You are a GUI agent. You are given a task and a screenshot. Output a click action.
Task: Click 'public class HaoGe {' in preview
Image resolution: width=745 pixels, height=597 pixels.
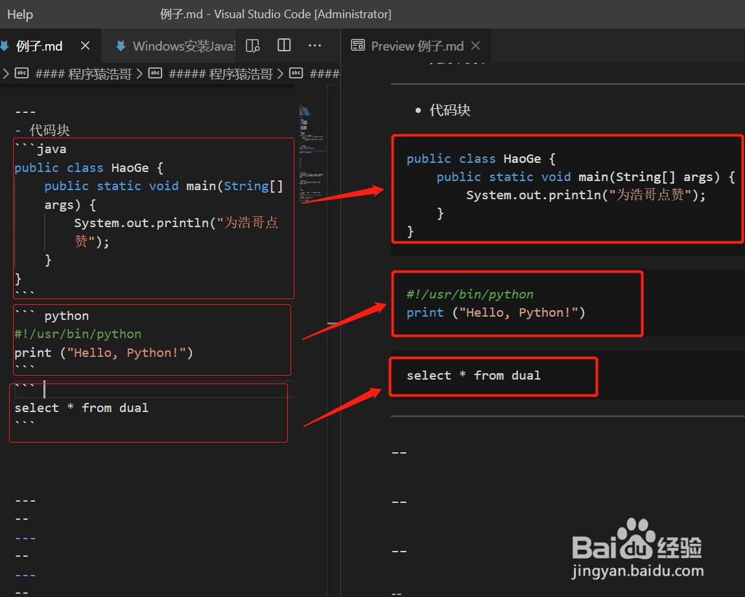click(x=481, y=159)
